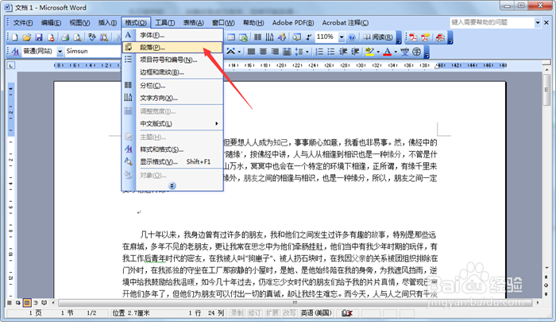
Task: Click the Styles and Formatting icon beside style box
Action: coord(15,52)
